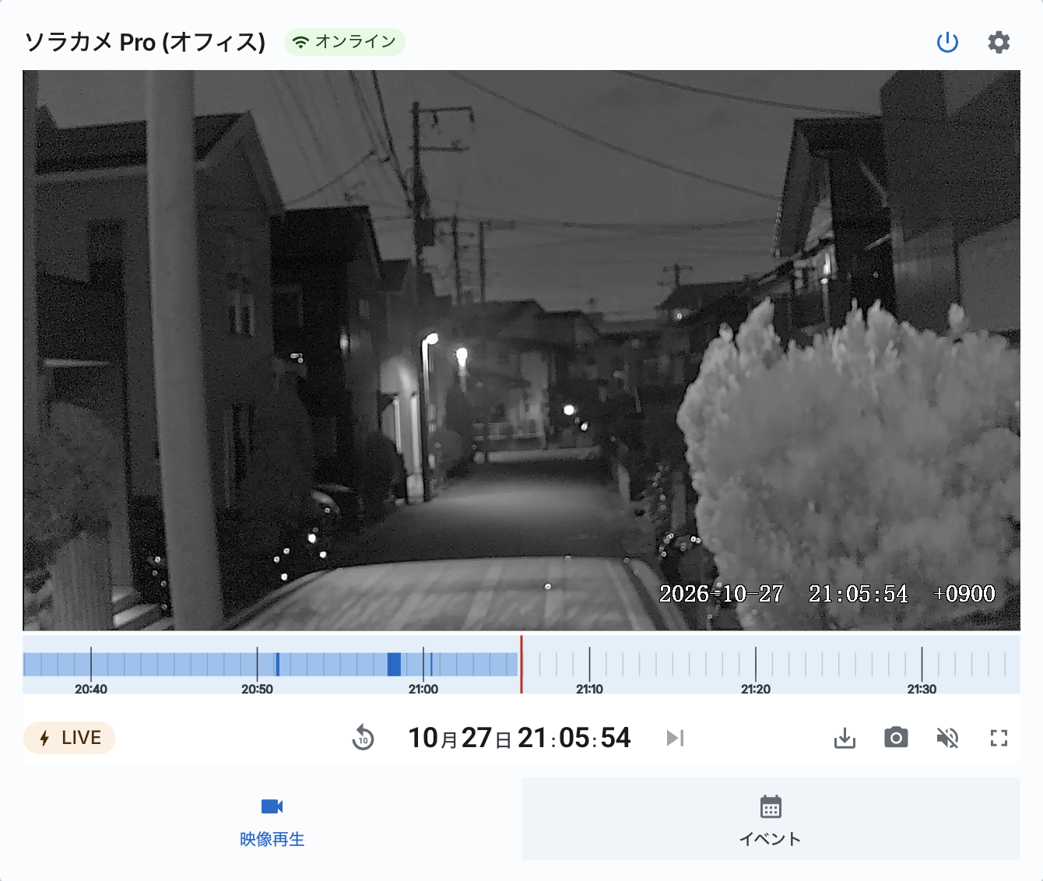Click the camera video feed
Image resolution: width=1043 pixels, height=881 pixels.
[x=521, y=350]
